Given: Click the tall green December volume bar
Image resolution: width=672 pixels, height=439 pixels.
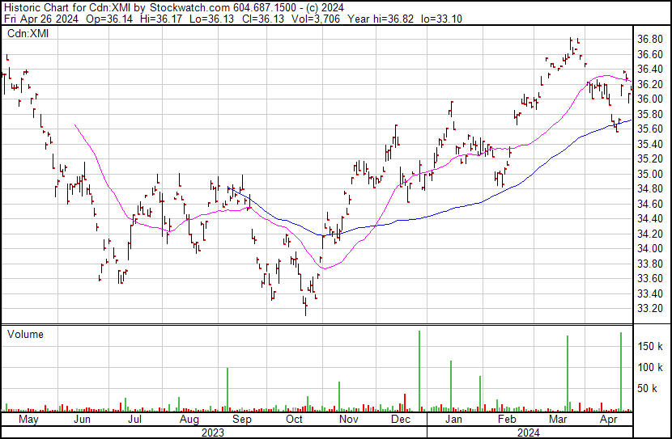Looking at the screenshot, I should 419,371.
